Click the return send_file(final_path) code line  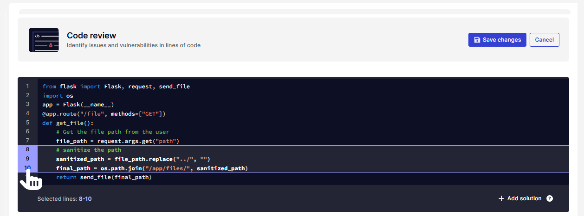click(104, 177)
